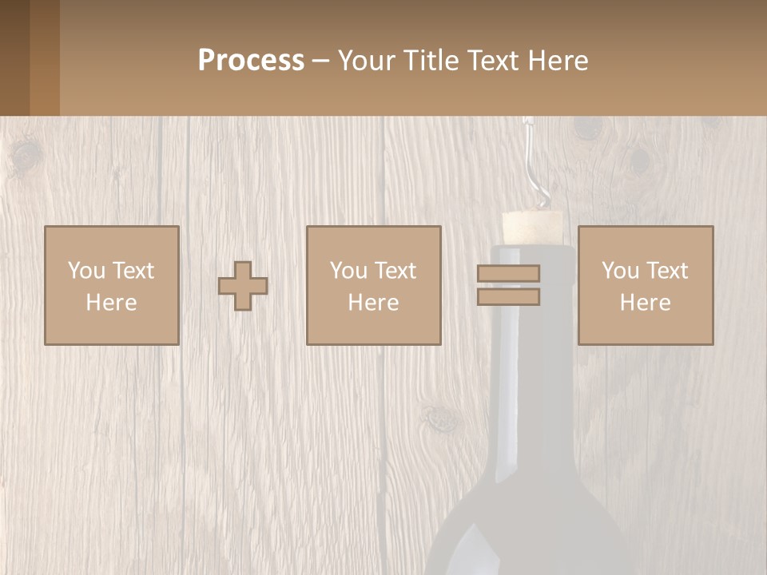The width and height of the screenshot is (767, 575).
Task: Click the wood knot beside the bottle shoulder
Action: tap(441, 418)
